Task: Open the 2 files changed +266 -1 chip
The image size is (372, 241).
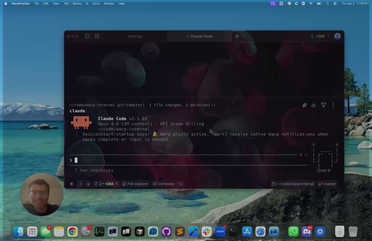Action: pos(106,184)
